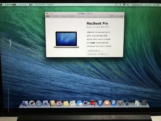161x121 pixels.
Task: Click the volume speaker icon
Action: [128, 5]
